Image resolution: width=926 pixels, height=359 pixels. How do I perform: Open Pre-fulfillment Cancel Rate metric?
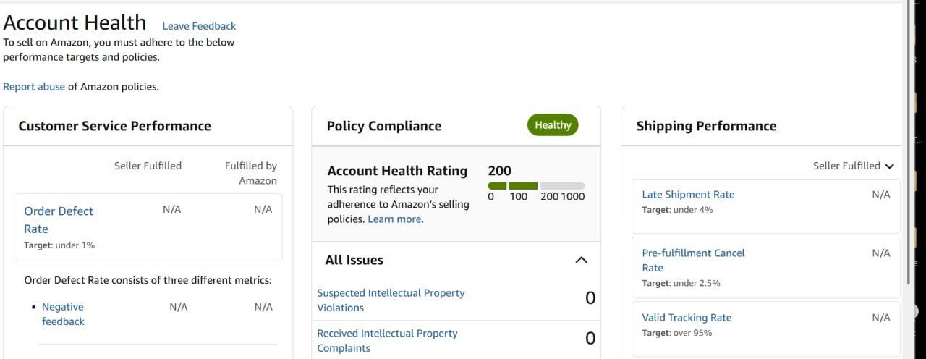(x=693, y=260)
